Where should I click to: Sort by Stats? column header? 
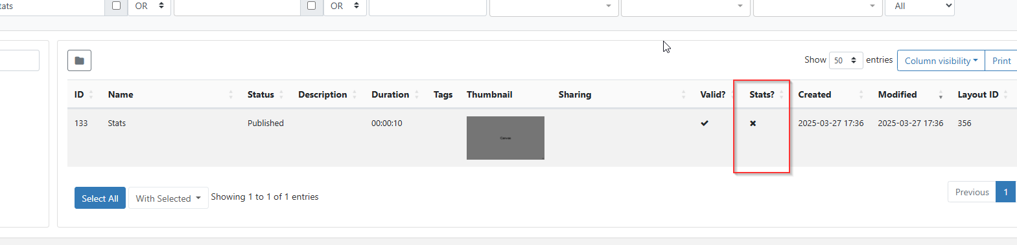point(762,94)
